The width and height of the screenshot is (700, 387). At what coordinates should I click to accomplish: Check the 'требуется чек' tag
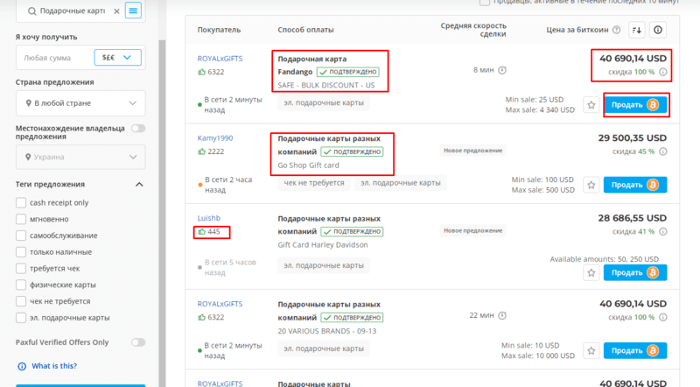pyautogui.click(x=21, y=269)
